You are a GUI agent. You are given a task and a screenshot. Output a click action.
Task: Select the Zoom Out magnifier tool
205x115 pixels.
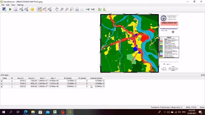pyautogui.click(x=67, y=9)
